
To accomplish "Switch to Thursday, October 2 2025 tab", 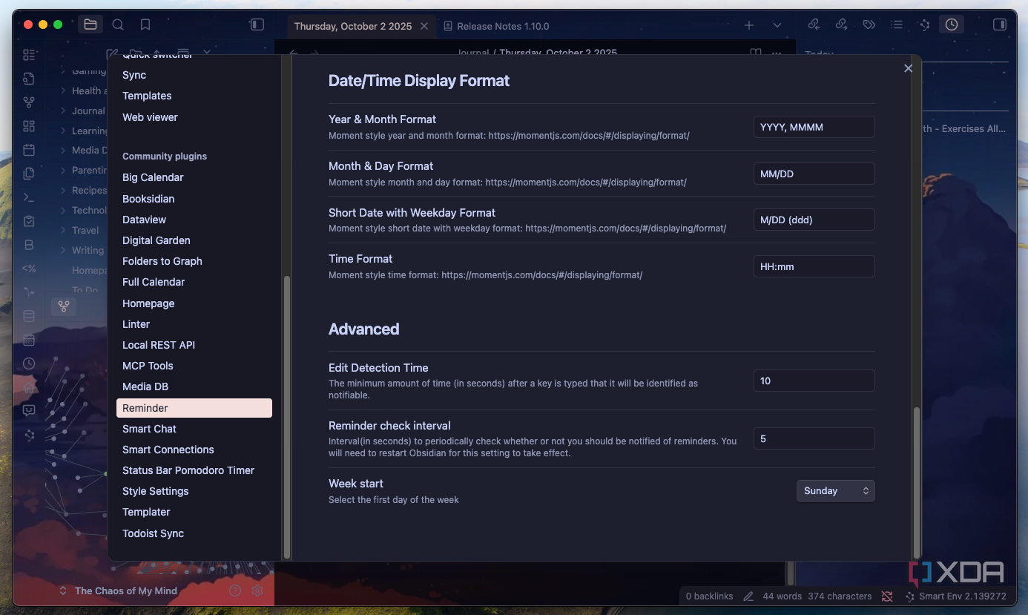I will 352,26.
